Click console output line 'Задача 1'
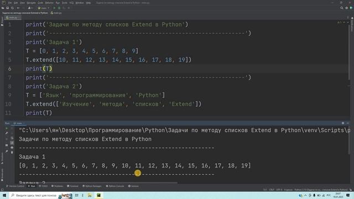Image resolution: width=354 pixels, height=199 pixels. [x=32, y=157]
